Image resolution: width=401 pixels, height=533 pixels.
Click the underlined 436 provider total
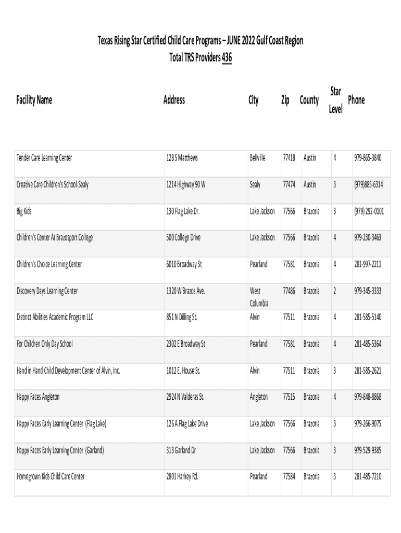click(227, 58)
